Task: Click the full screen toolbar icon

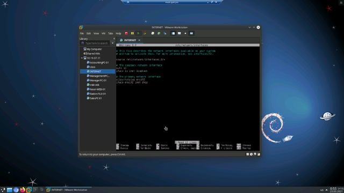Action: (x=185, y=33)
